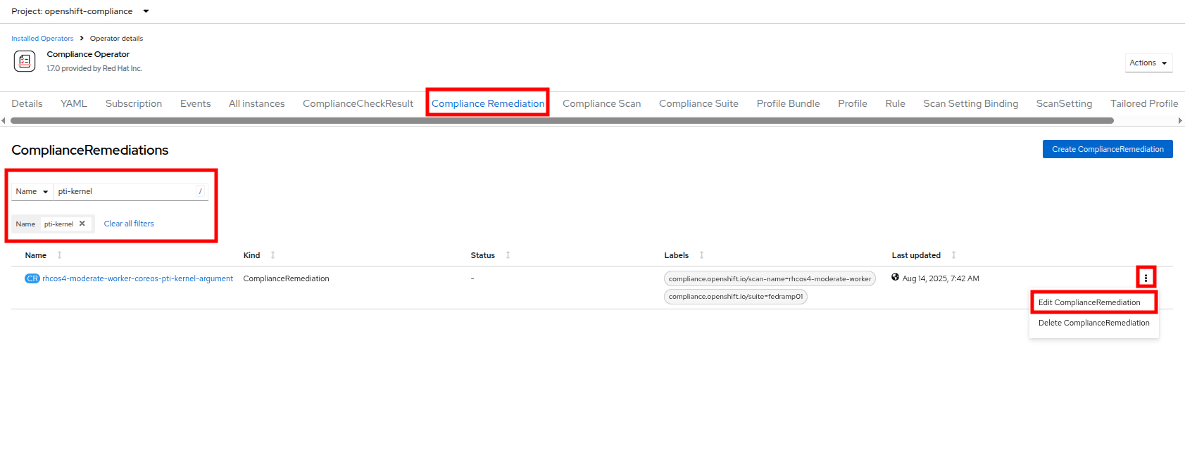Switch to the Profile Bundle tab
This screenshot has height=450, width=1185.
(x=788, y=103)
